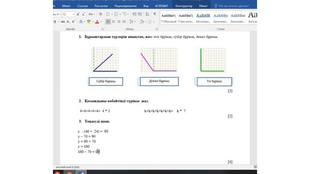Click the line spacing icon

click(131, 21)
